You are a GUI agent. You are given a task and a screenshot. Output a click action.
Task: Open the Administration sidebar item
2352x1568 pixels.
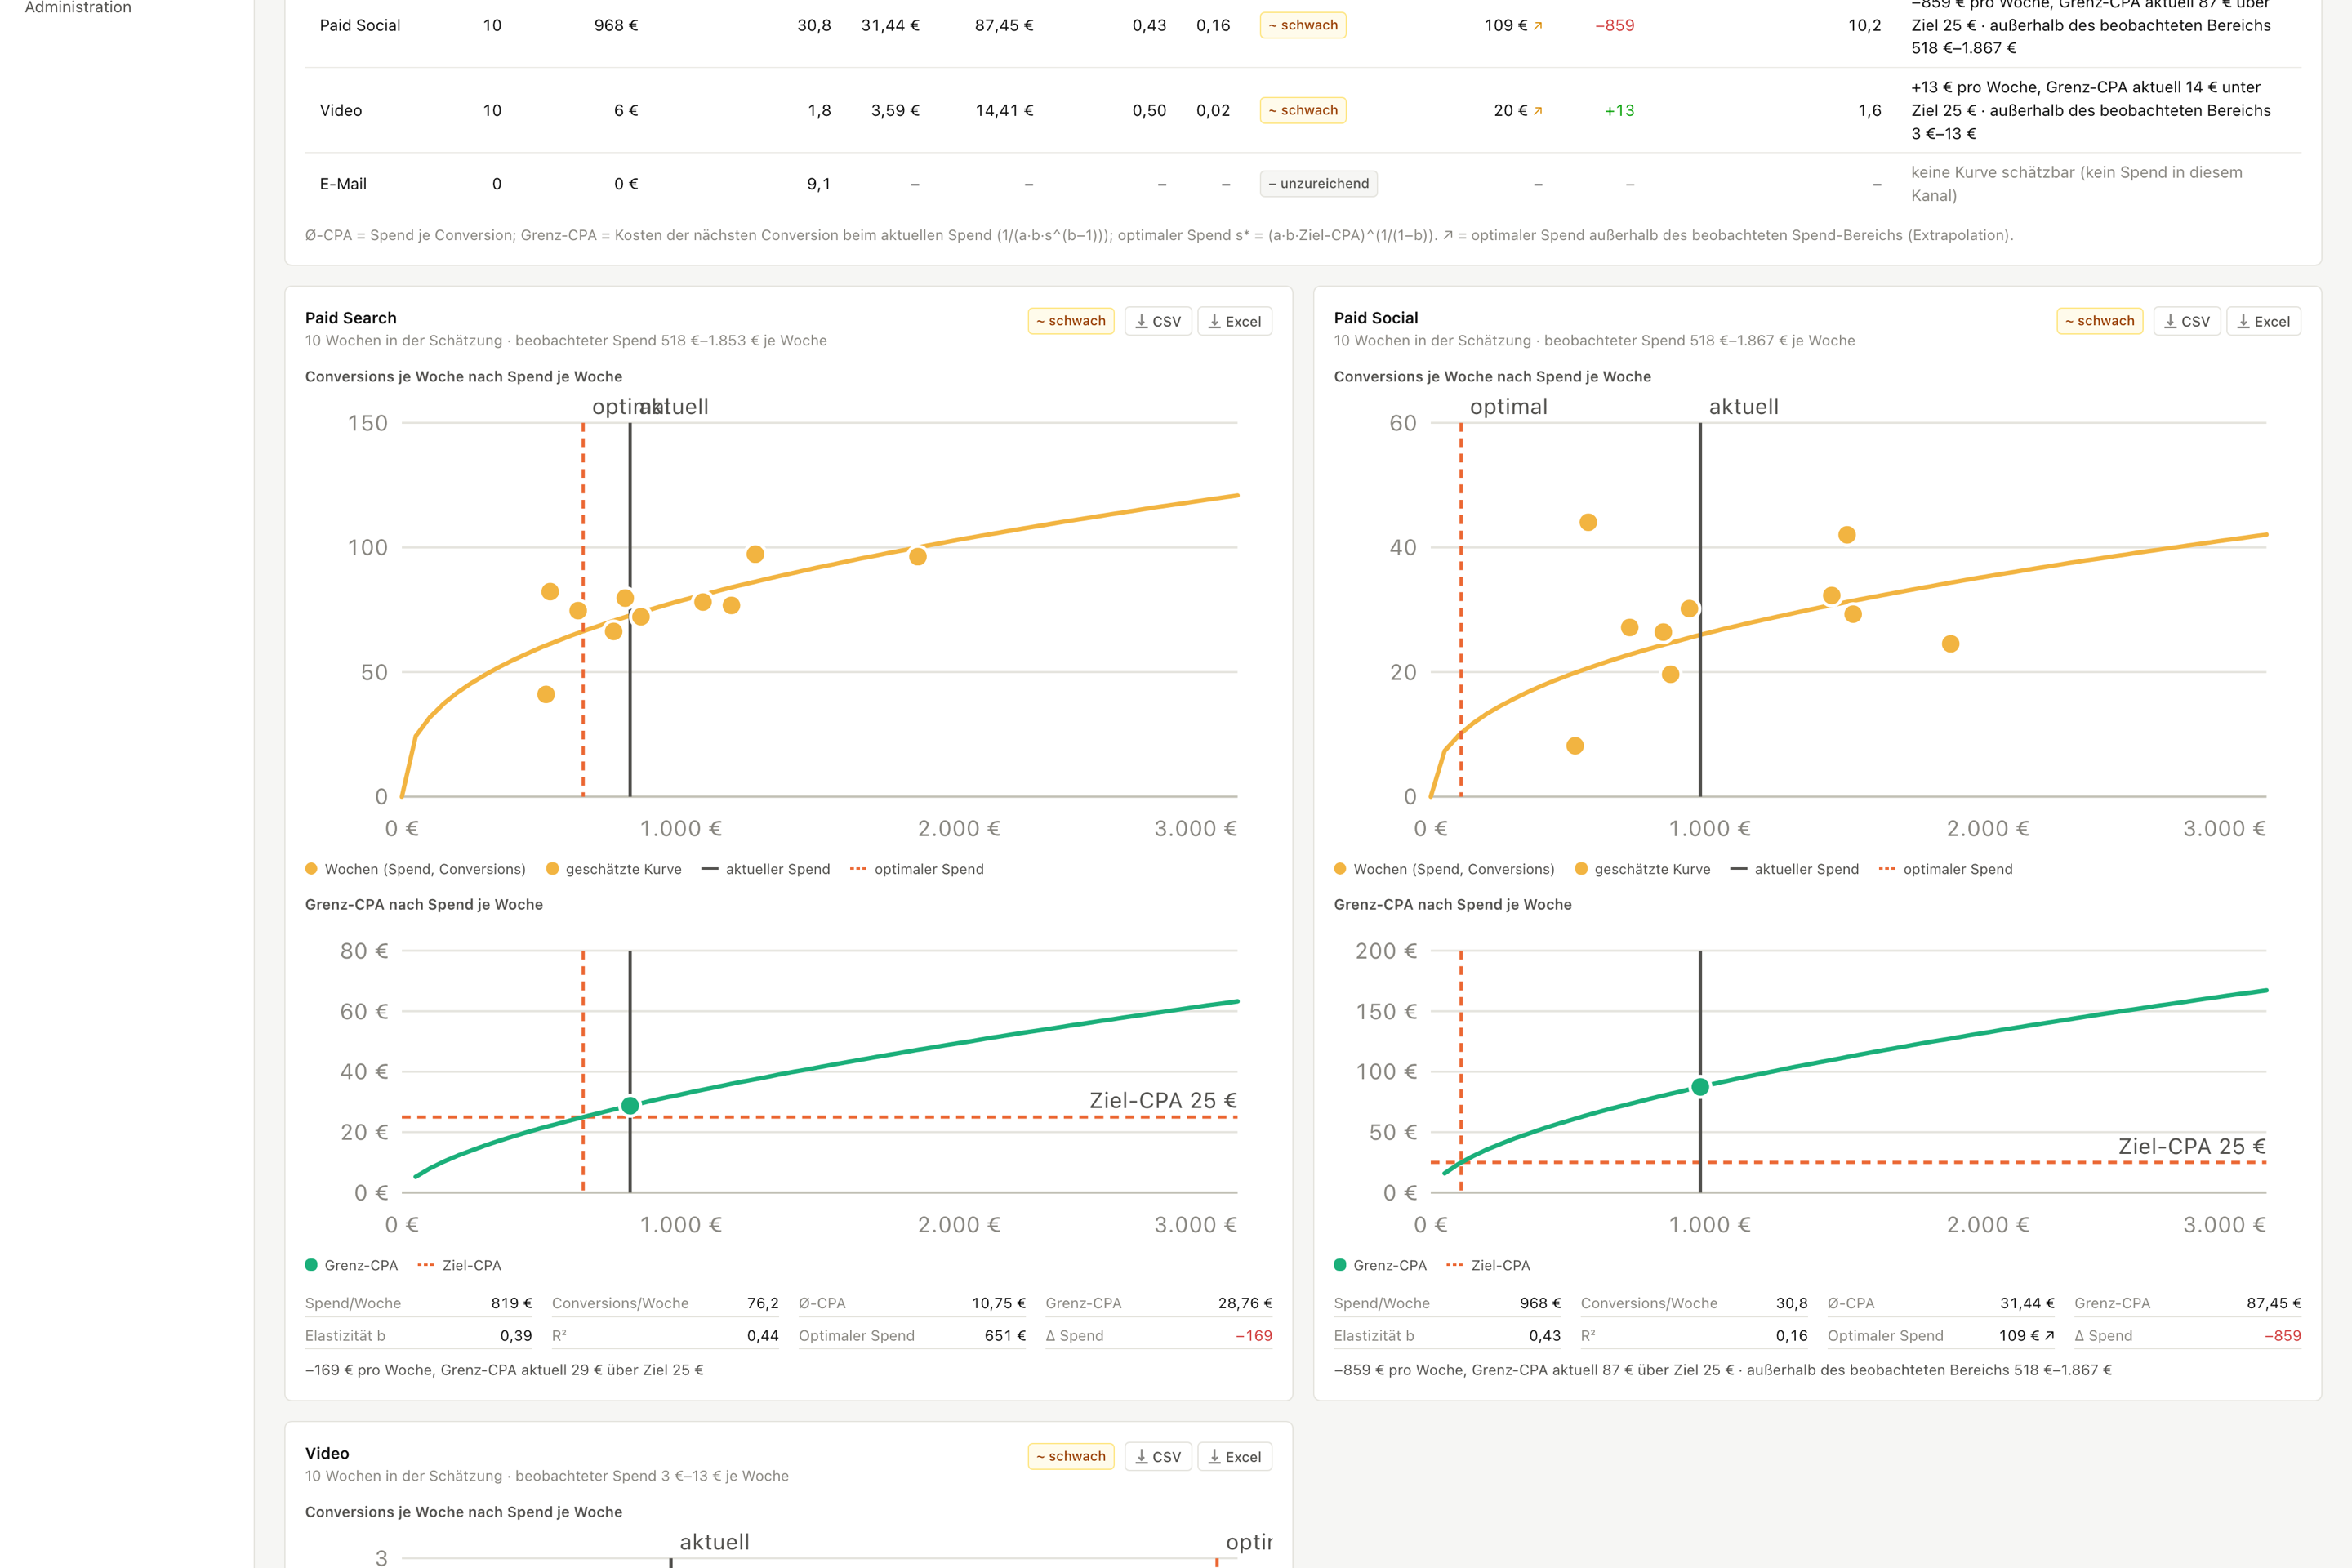tap(78, 8)
